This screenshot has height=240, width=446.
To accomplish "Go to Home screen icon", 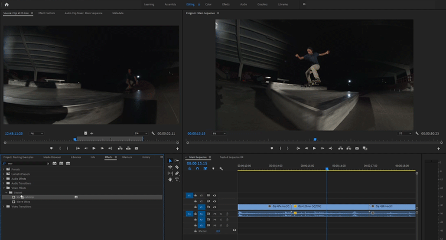I will tap(6, 4).
